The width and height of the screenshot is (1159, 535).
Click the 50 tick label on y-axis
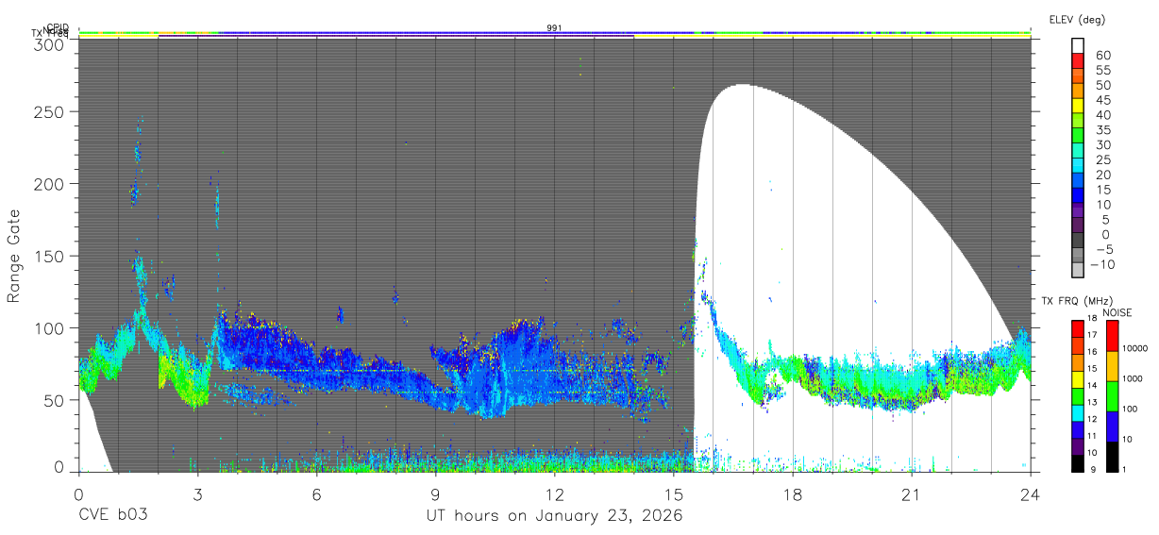coord(55,399)
